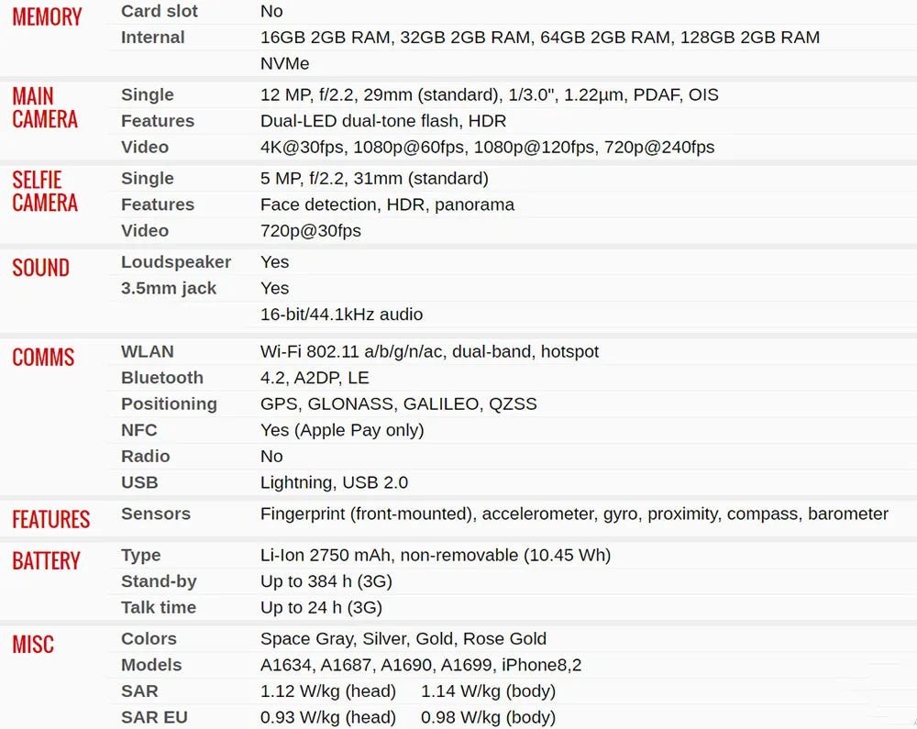The image size is (917, 729).
Task: Click the A1634, A1687 models value
Action: click(421, 665)
